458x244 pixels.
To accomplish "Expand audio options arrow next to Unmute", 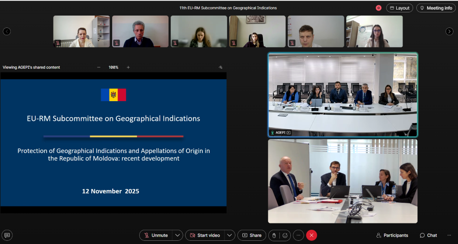I will point(178,235).
